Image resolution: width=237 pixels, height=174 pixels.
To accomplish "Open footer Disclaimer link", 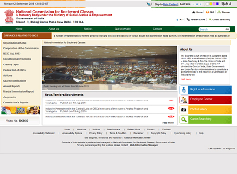I will pyautogui.click(x=138, y=133).
